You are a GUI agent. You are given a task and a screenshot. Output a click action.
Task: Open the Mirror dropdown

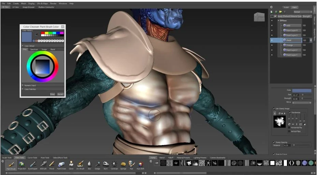tap(302, 103)
